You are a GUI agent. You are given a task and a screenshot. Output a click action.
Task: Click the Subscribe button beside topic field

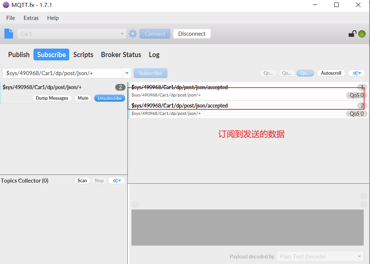pyautogui.click(x=151, y=73)
